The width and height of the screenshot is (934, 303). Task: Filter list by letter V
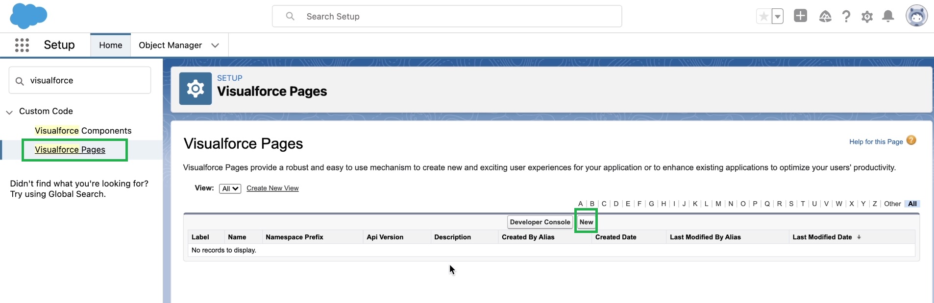coord(826,204)
